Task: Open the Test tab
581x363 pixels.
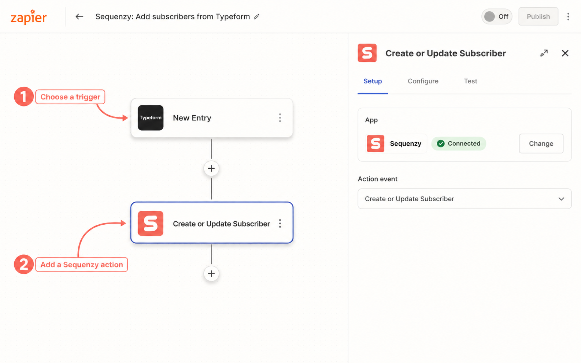Action: click(470, 81)
